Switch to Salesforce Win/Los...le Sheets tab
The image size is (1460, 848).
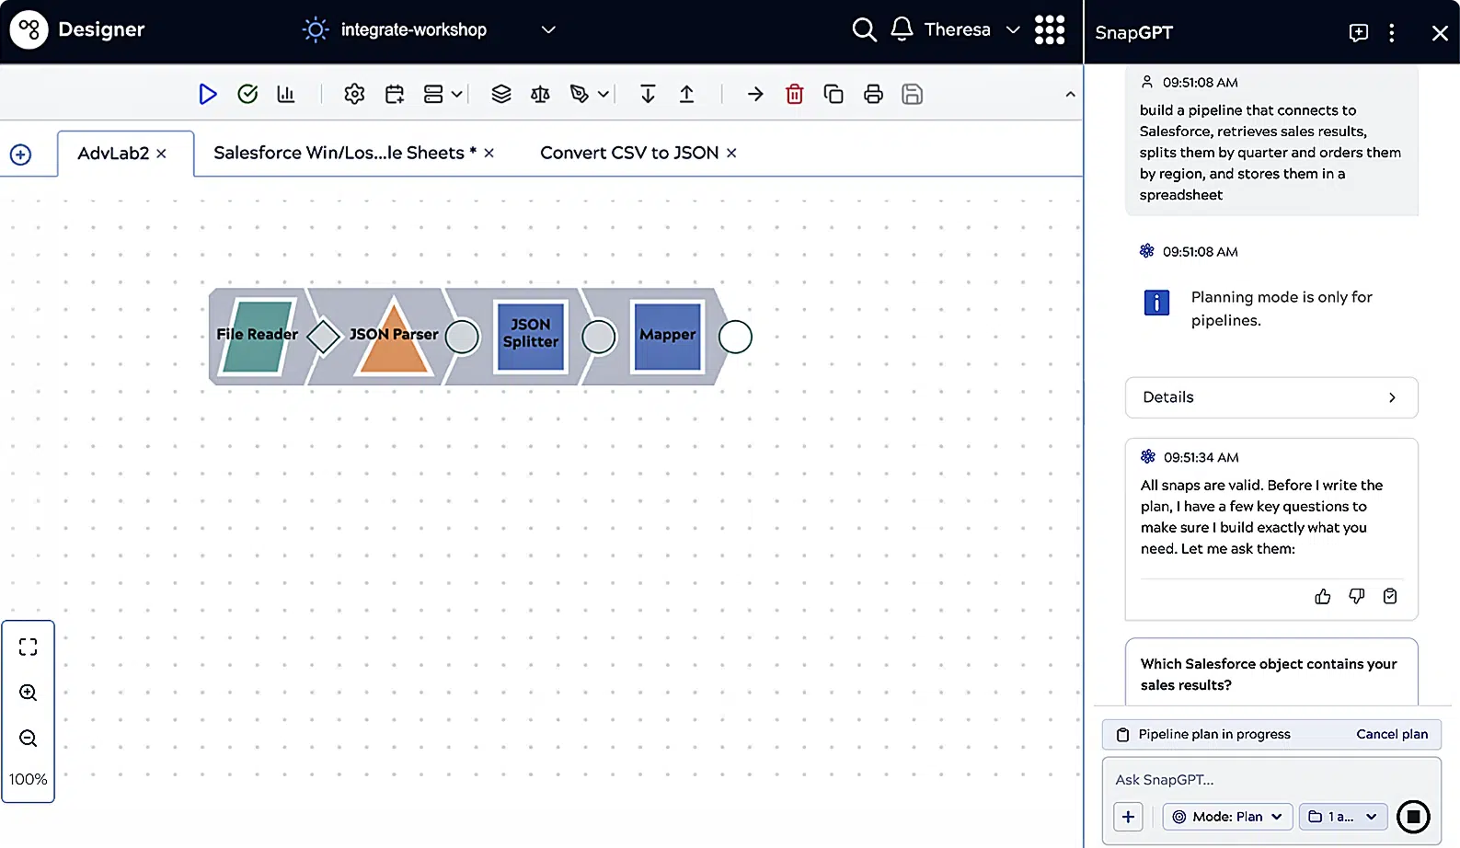345,153
